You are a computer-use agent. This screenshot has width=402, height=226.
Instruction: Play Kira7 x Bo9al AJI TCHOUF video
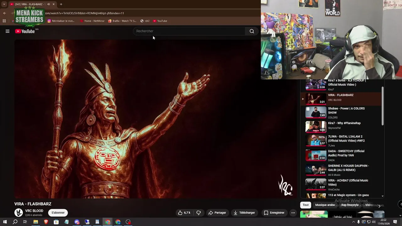(x=341, y=85)
